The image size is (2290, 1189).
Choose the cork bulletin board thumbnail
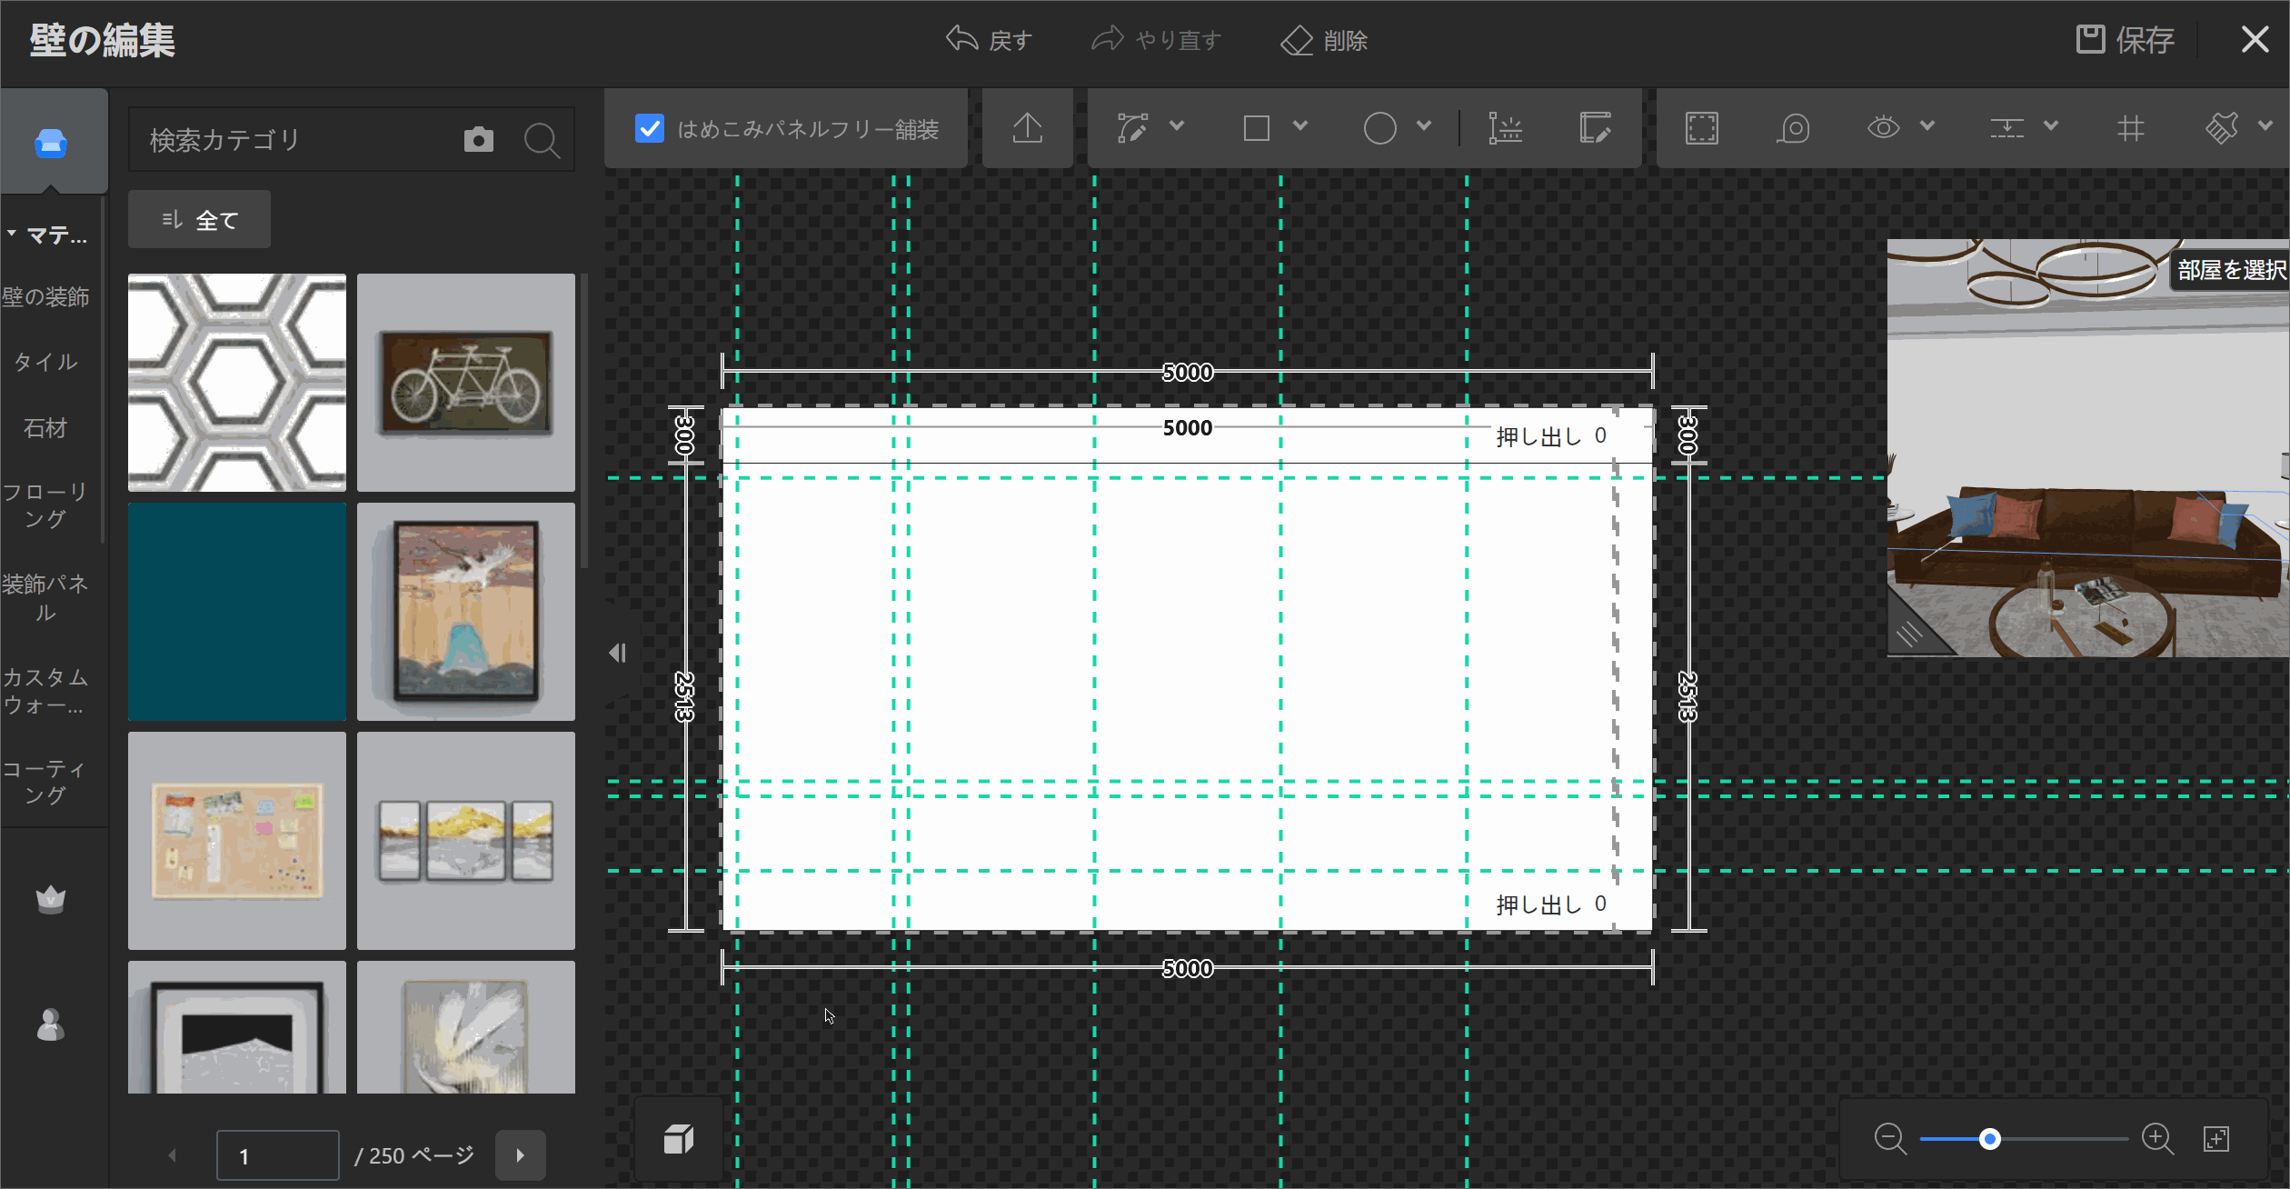click(237, 841)
